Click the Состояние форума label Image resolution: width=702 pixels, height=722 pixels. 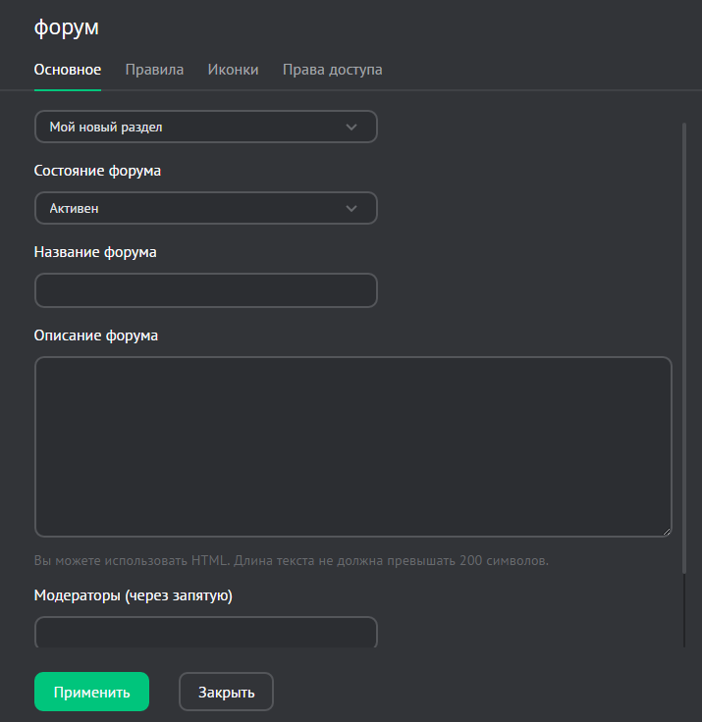pyautogui.click(x=97, y=170)
